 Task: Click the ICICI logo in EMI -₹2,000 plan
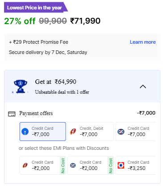[25, 165]
